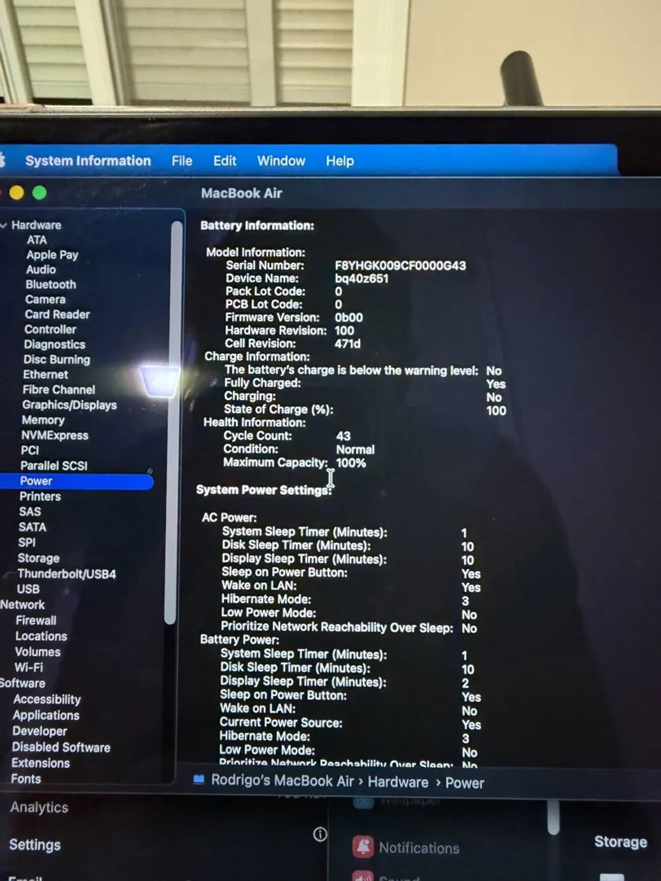Select Volumes under Network
This screenshot has height=881, width=661.
[38, 652]
